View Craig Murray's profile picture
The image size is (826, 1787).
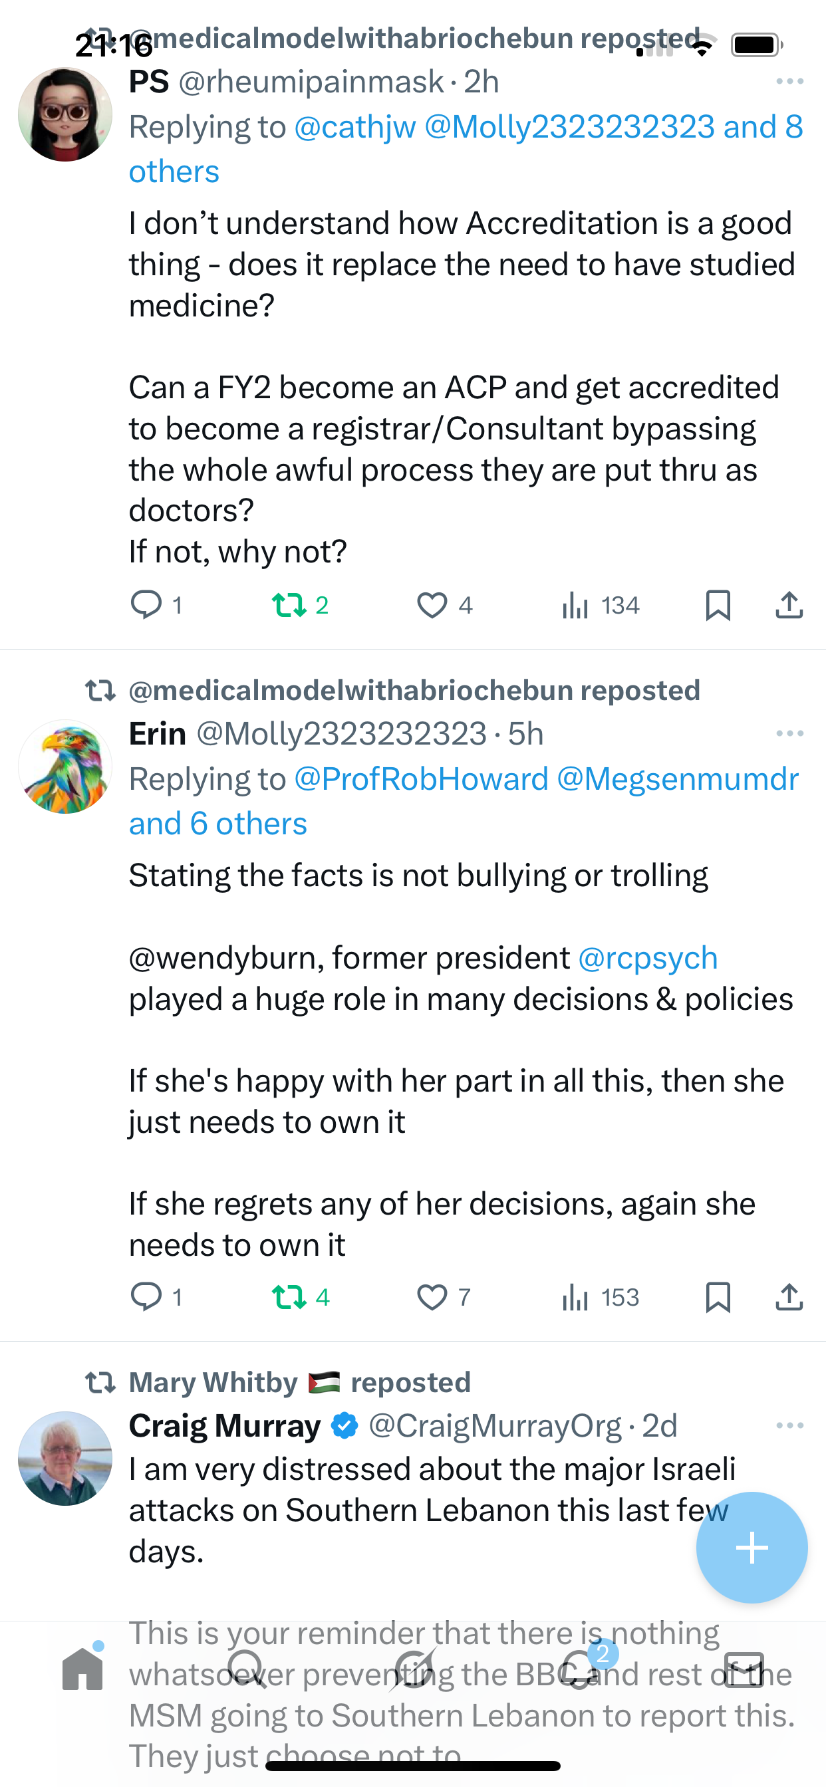pos(65,1458)
